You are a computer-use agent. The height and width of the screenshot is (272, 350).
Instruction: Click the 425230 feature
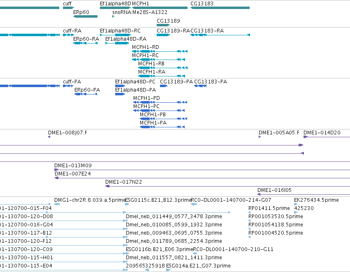tap(296, 212)
